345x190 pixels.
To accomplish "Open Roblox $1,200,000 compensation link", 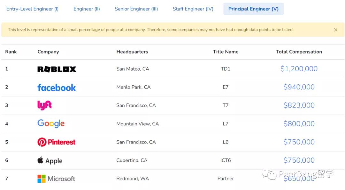I will point(299,69).
